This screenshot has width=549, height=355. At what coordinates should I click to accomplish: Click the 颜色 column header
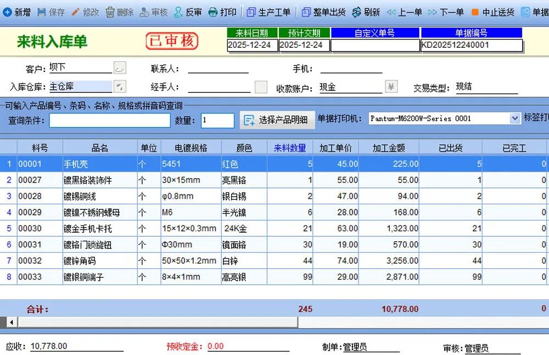pyautogui.click(x=244, y=148)
